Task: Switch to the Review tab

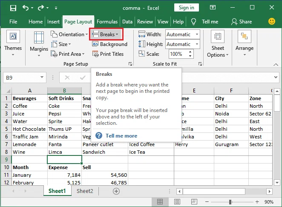Action: click(x=145, y=22)
